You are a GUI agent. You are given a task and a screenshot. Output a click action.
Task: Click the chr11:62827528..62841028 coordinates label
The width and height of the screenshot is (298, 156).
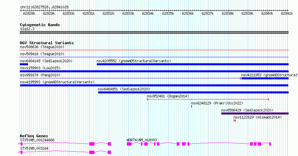click(x=44, y=7)
